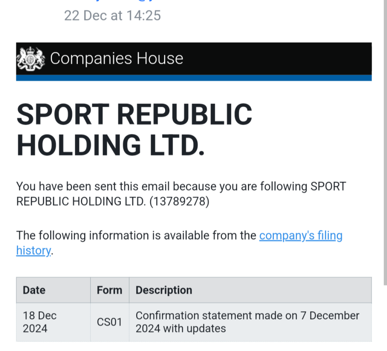Click the Confirmation statement description cell
The image size is (387, 351).
point(248,322)
